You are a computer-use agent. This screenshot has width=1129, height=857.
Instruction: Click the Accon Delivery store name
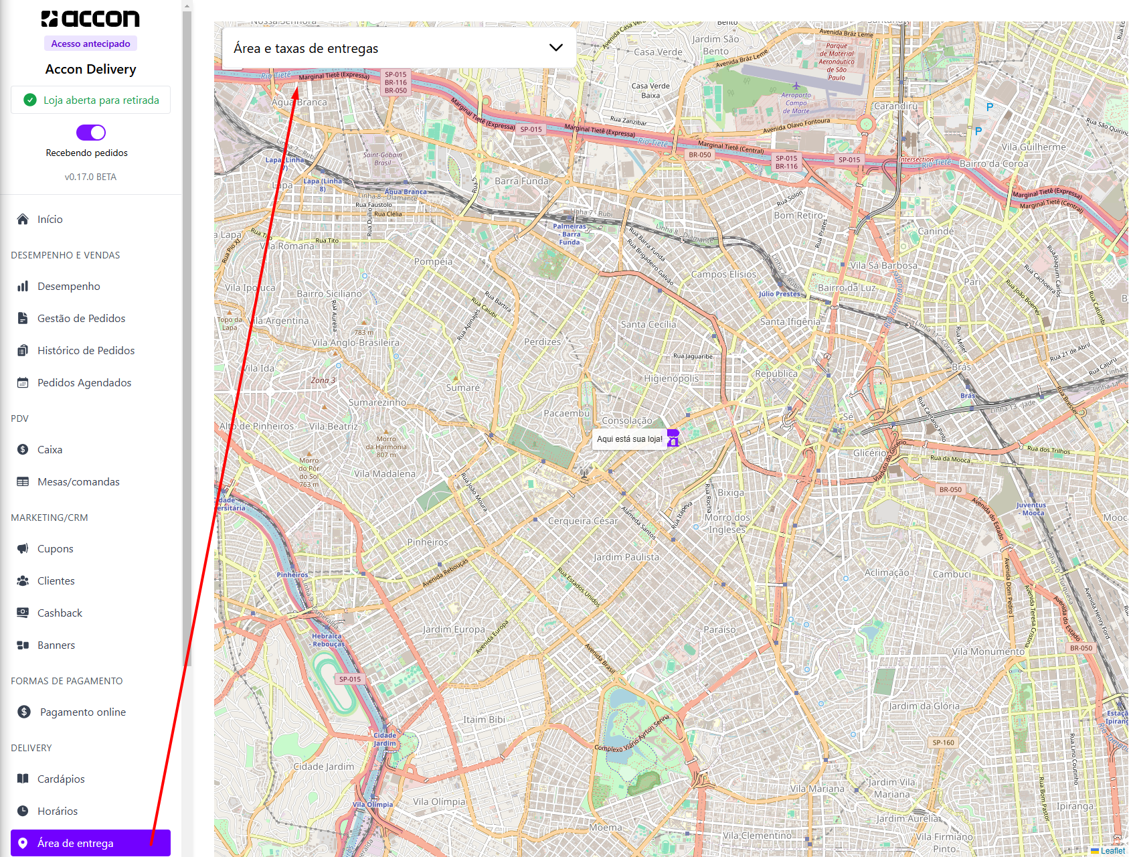[90, 69]
